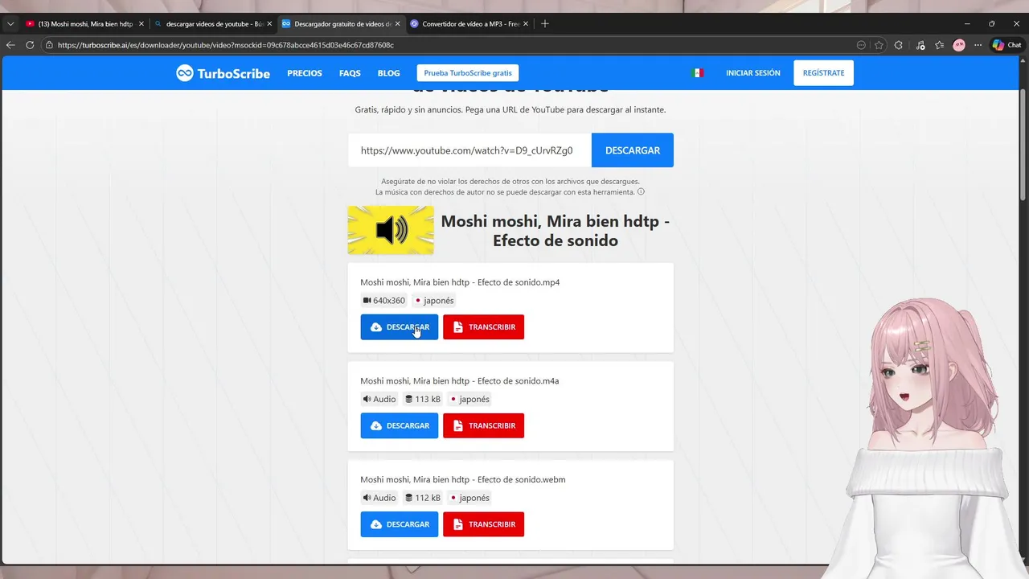
Task: Open the Copilot Chat button
Action: coord(1006,45)
